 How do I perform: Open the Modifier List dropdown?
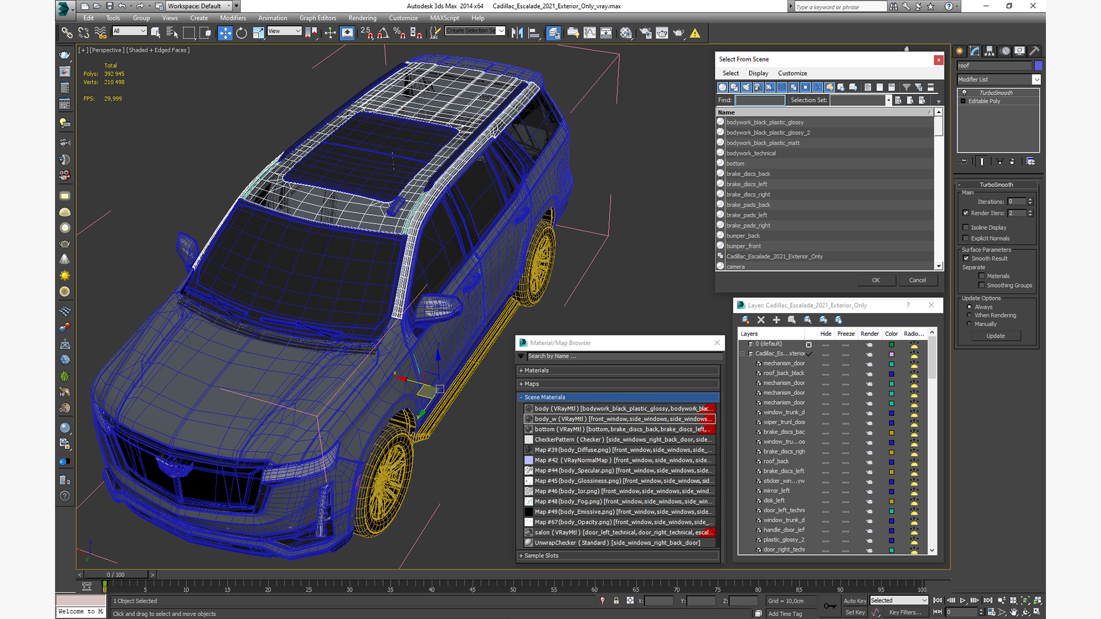pyautogui.click(x=999, y=80)
